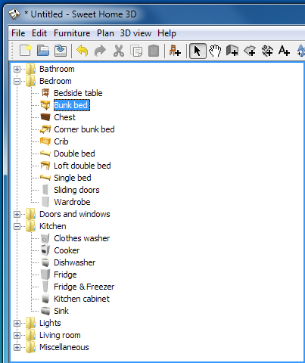Image resolution: width=305 pixels, height=363 pixels.
Task: Select Fridge & Freezer item
Action: [84, 287]
